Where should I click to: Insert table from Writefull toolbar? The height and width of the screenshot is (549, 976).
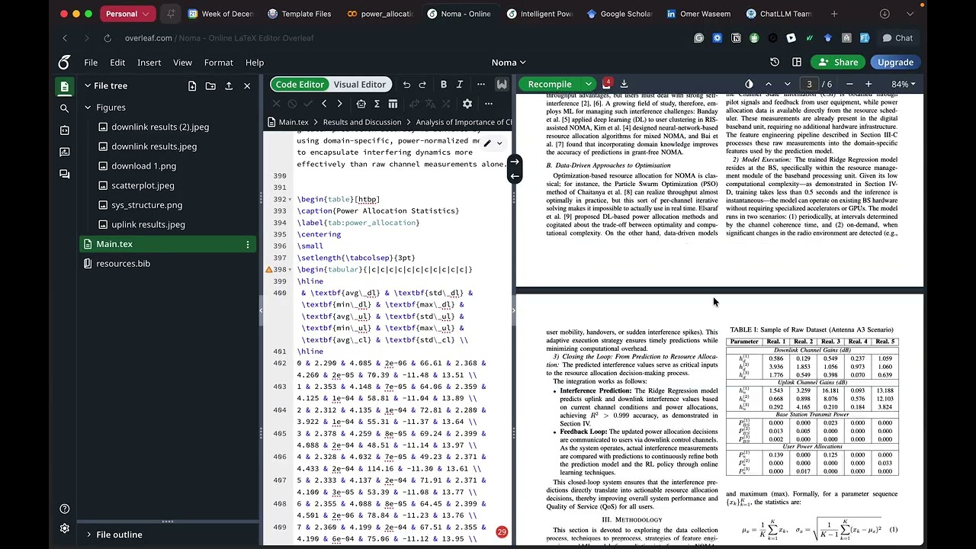point(393,104)
